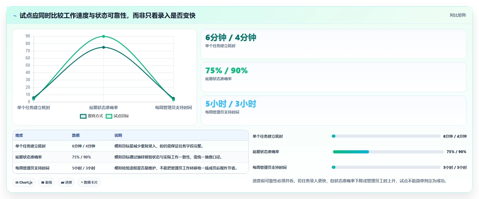Viewport: 479px width, 199px height.
Task: Click the 表格 tag chip
Action: 46,182
